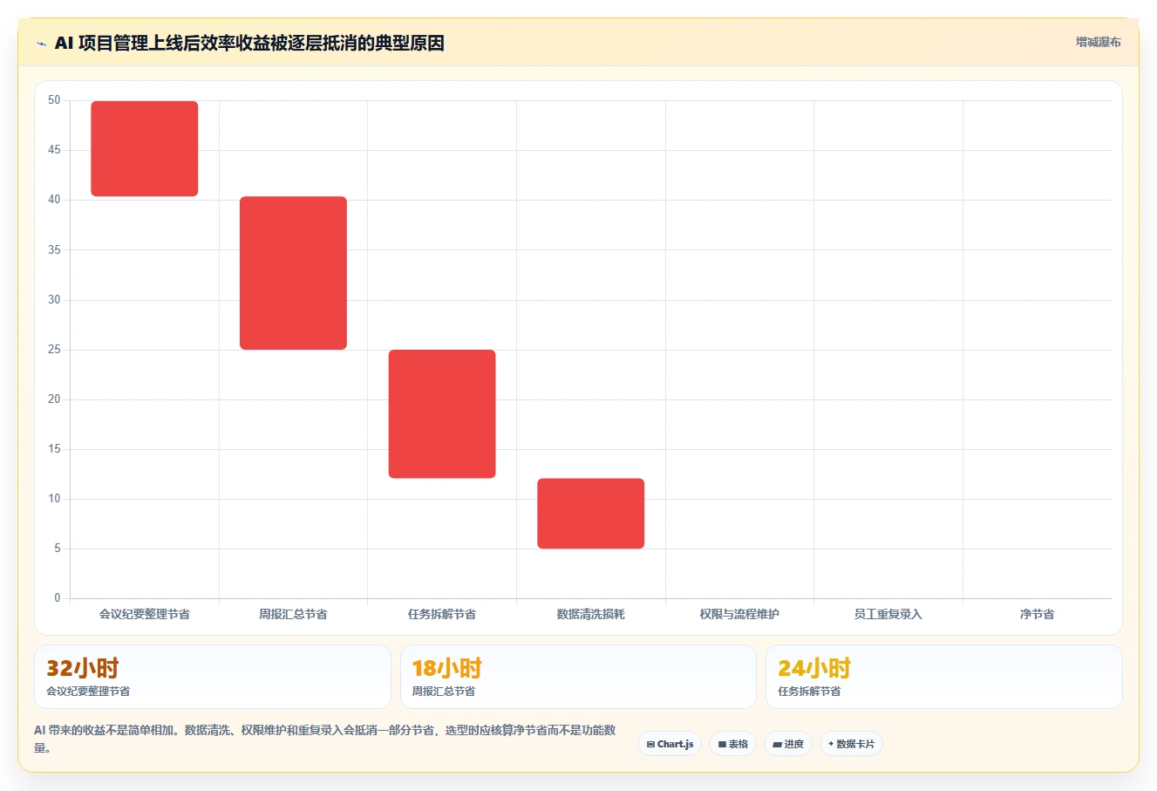The height and width of the screenshot is (791, 1157).
Task: Select the 数据卡片 chip
Action: (x=851, y=744)
